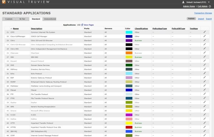Edit the CIFS application row pencil icon
The width and height of the screenshot is (214, 137).
(204, 32)
